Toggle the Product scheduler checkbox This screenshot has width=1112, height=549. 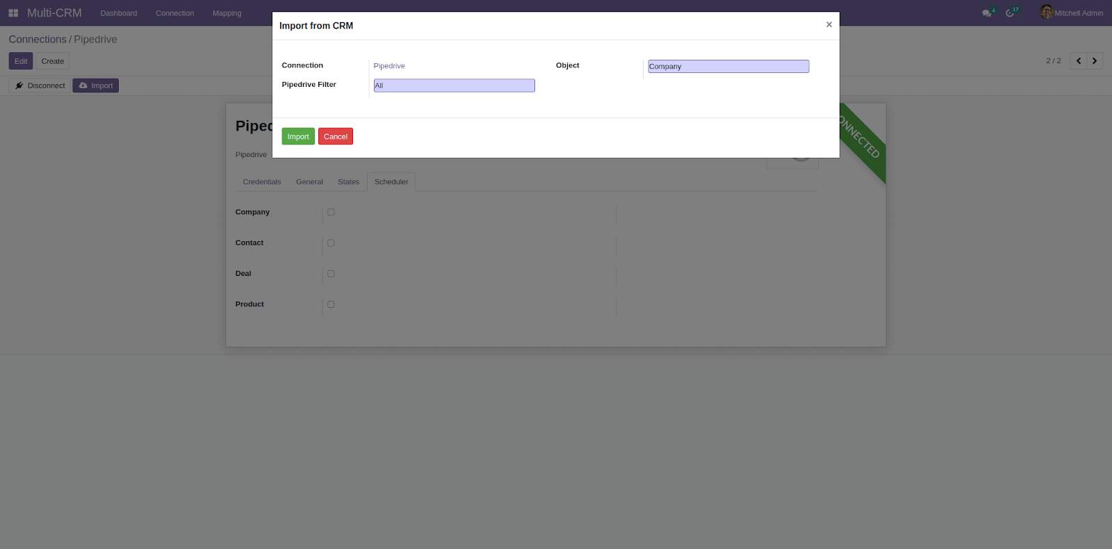331,304
